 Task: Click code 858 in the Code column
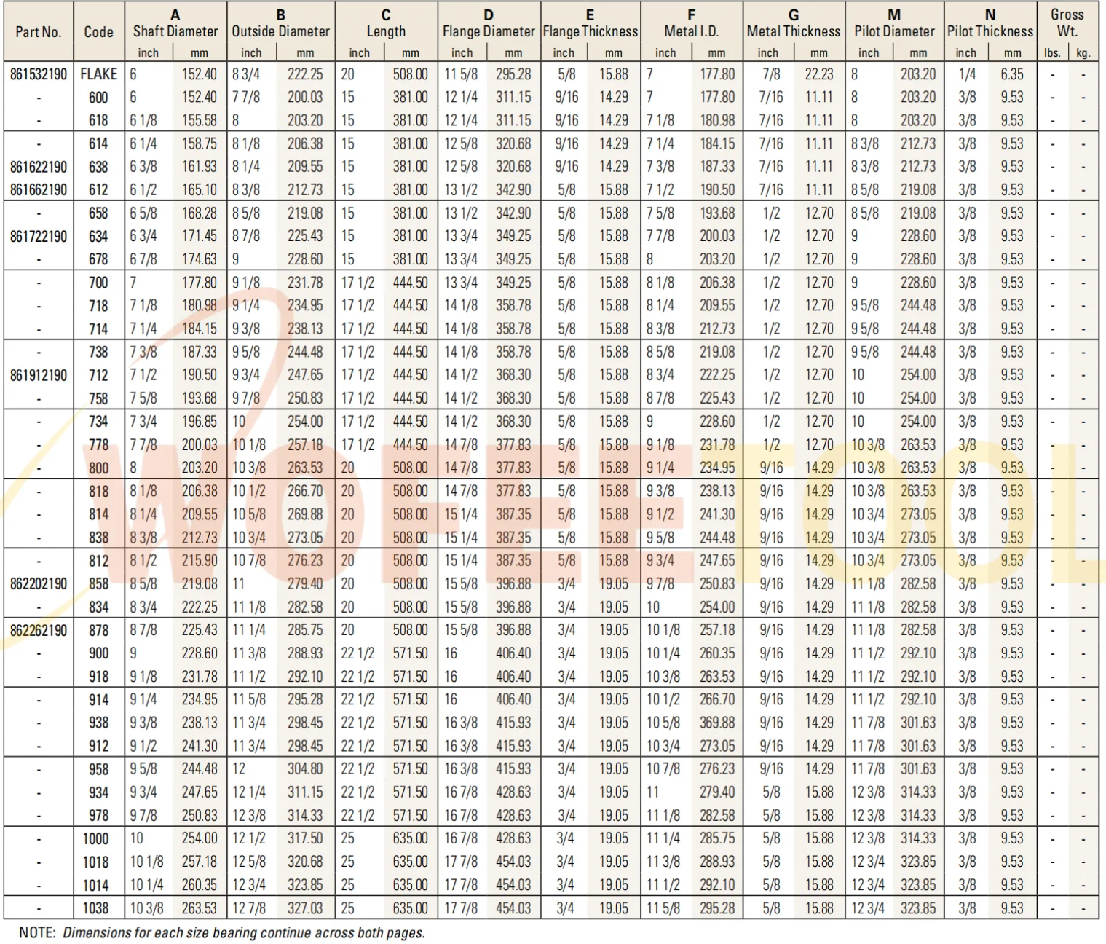click(x=99, y=584)
